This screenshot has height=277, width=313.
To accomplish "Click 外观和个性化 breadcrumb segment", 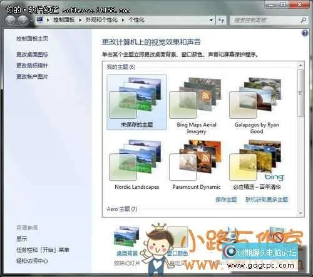I will pos(101,20).
